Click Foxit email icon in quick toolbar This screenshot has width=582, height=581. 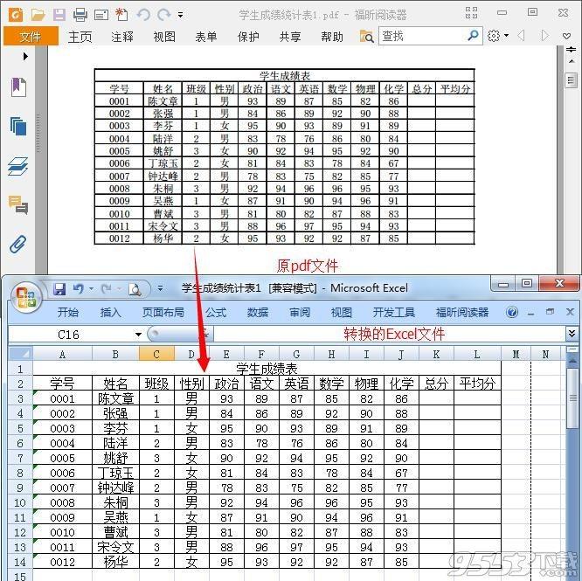coord(101,15)
